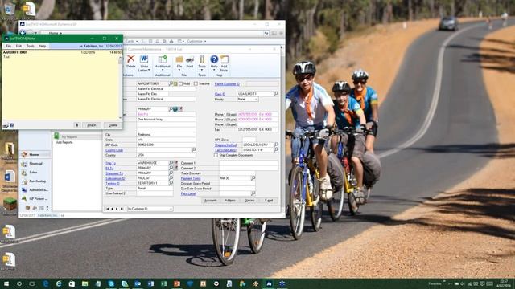
Task: Open Financial in the navigation pane
Action: [x=35, y=163]
